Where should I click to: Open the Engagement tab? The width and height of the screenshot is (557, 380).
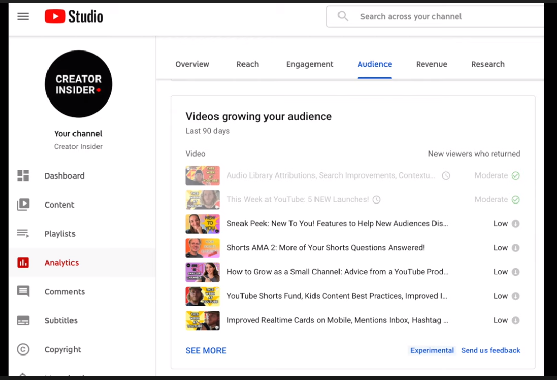coord(310,64)
